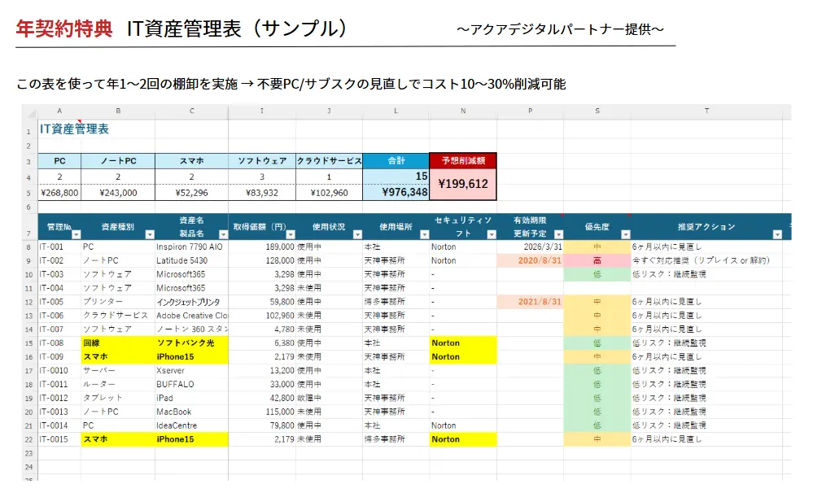This screenshot has height=493, width=813.
Task: Select the 合計 ¥976,348 total cell
Action: [396, 193]
